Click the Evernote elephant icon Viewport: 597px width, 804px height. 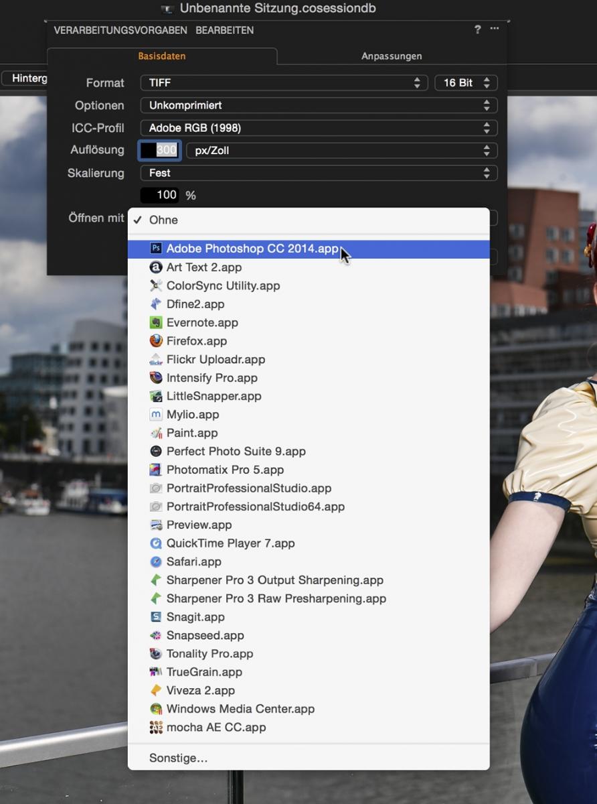[x=156, y=322]
